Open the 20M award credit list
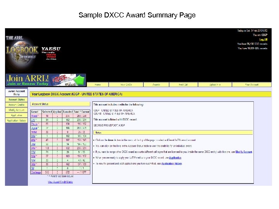279x209 pixels. click(x=33, y=148)
